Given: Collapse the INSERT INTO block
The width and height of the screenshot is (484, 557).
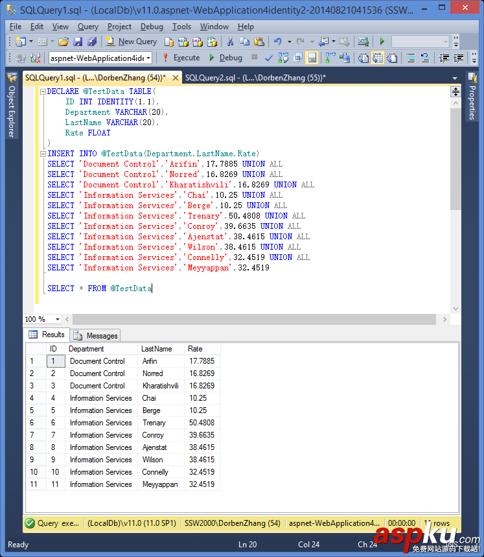Looking at the screenshot, I should (43, 154).
